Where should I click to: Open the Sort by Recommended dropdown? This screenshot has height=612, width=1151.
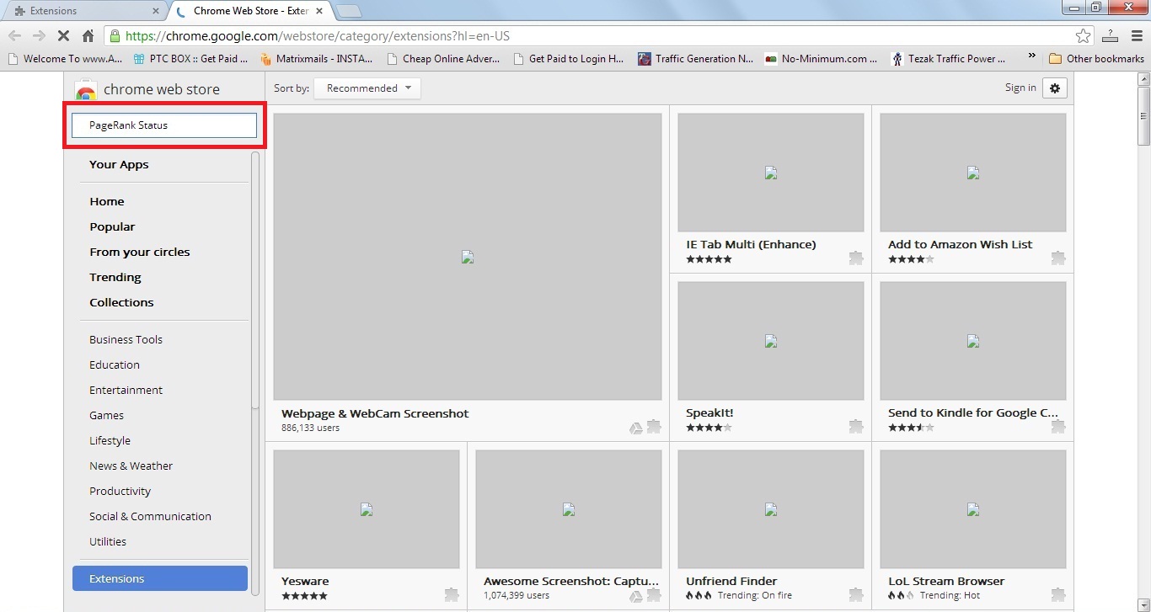click(x=367, y=88)
